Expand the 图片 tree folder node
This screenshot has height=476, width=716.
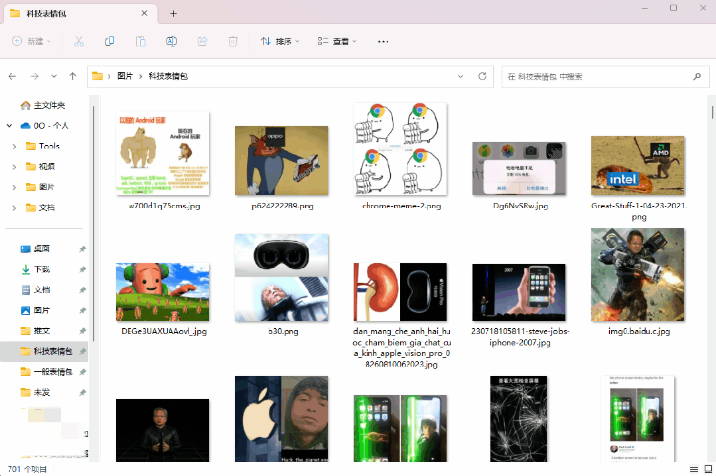(x=14, y=187)
